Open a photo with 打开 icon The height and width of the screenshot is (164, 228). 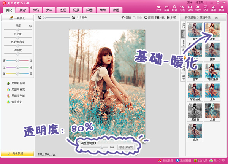[159, 8]
